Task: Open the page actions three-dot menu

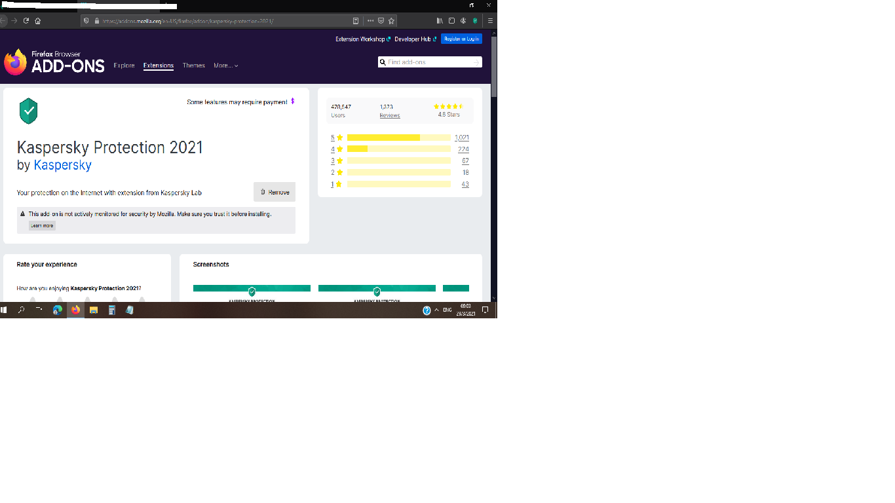Action: [370, 21]
